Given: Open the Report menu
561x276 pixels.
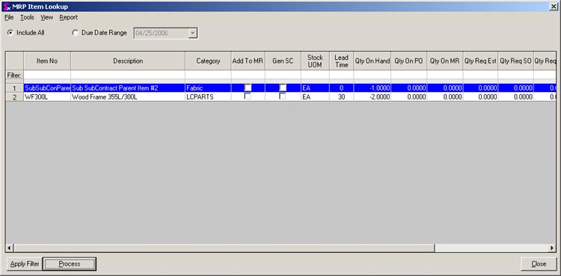Looking at the screenshot, I should 68,17.
